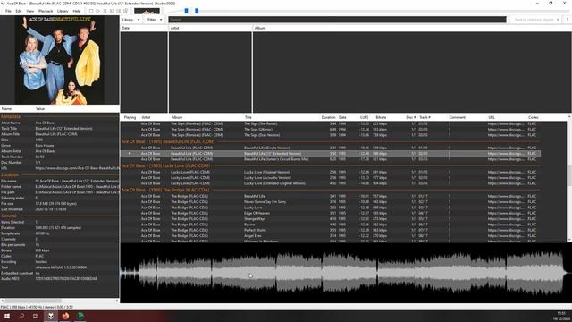
Task: Click the Pause button in toolbar
Action: (105, 11)
